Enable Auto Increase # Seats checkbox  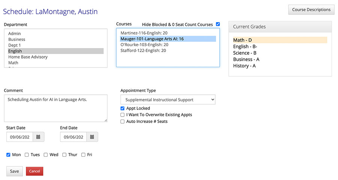coord(122,121)
